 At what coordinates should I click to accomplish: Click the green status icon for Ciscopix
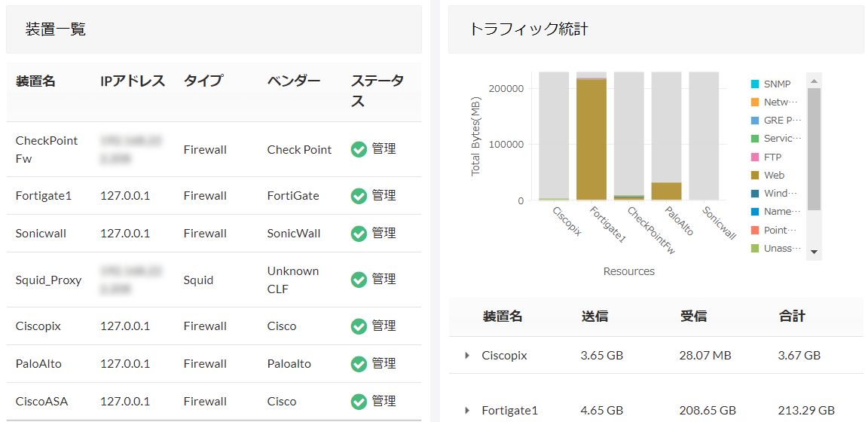click(359, 326)
